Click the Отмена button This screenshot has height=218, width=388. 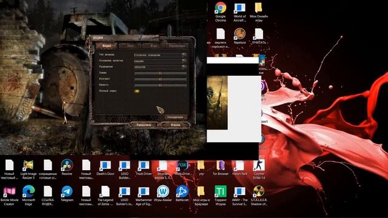click(x=175, y=125)
